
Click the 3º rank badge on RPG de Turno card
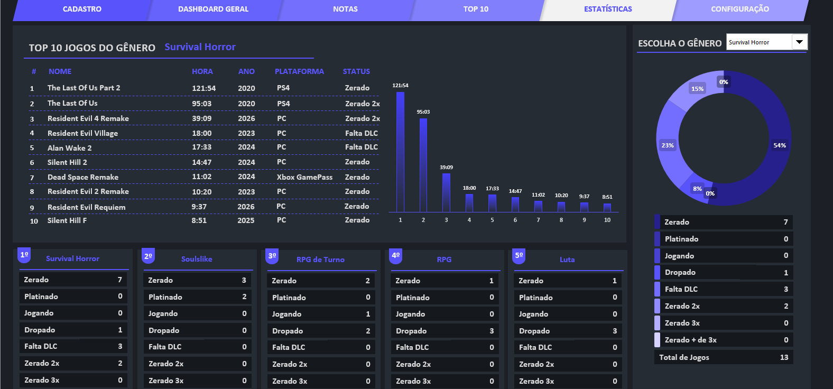[x=272, y=256]
